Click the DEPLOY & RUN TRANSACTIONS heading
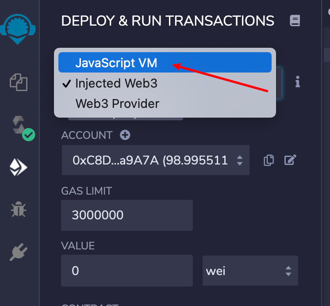Screen dimensions: 330x306 tap(168, 21)
